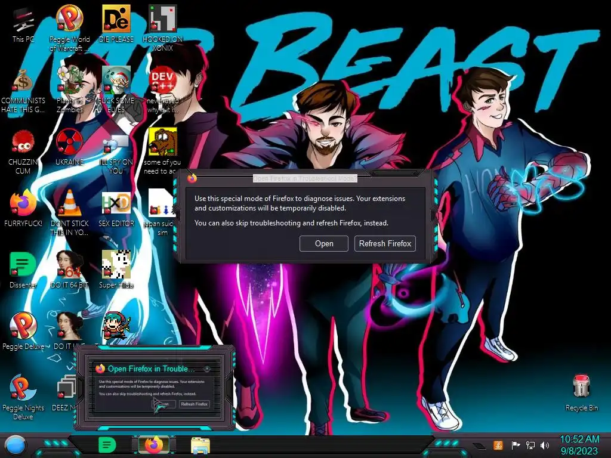Select the Firefox desktop shortcut icon
This screenshot has width=611, height=458.
point(23,208)
